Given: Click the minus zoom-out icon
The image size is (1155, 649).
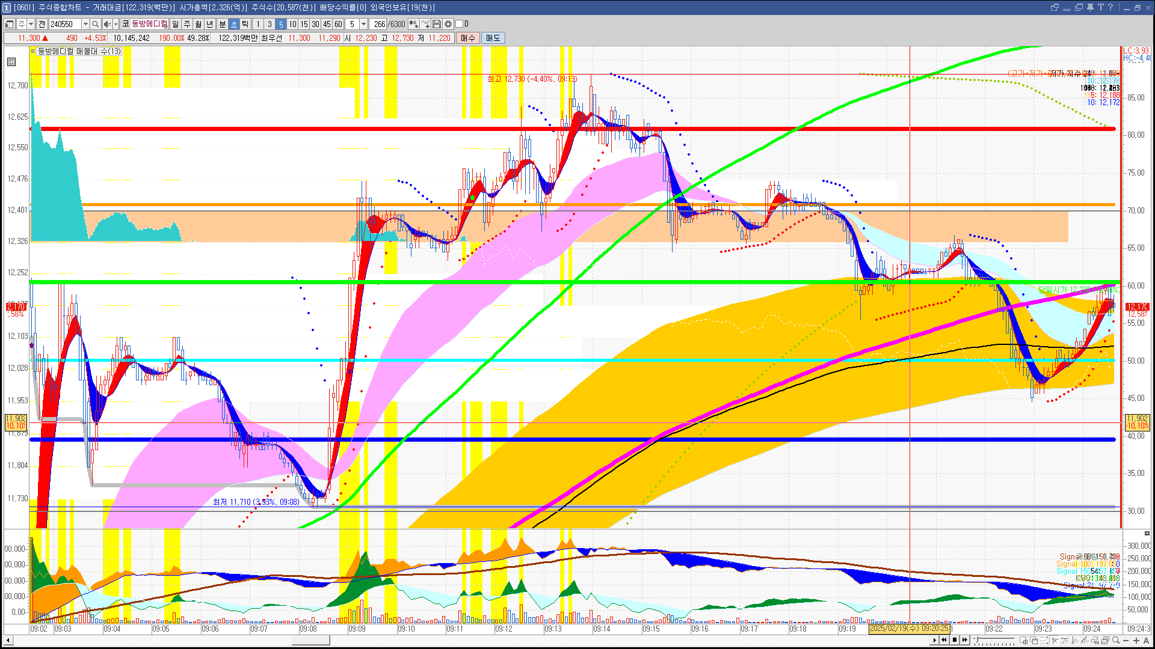Looking at the screenshot, I should [x=1126, y=641].
